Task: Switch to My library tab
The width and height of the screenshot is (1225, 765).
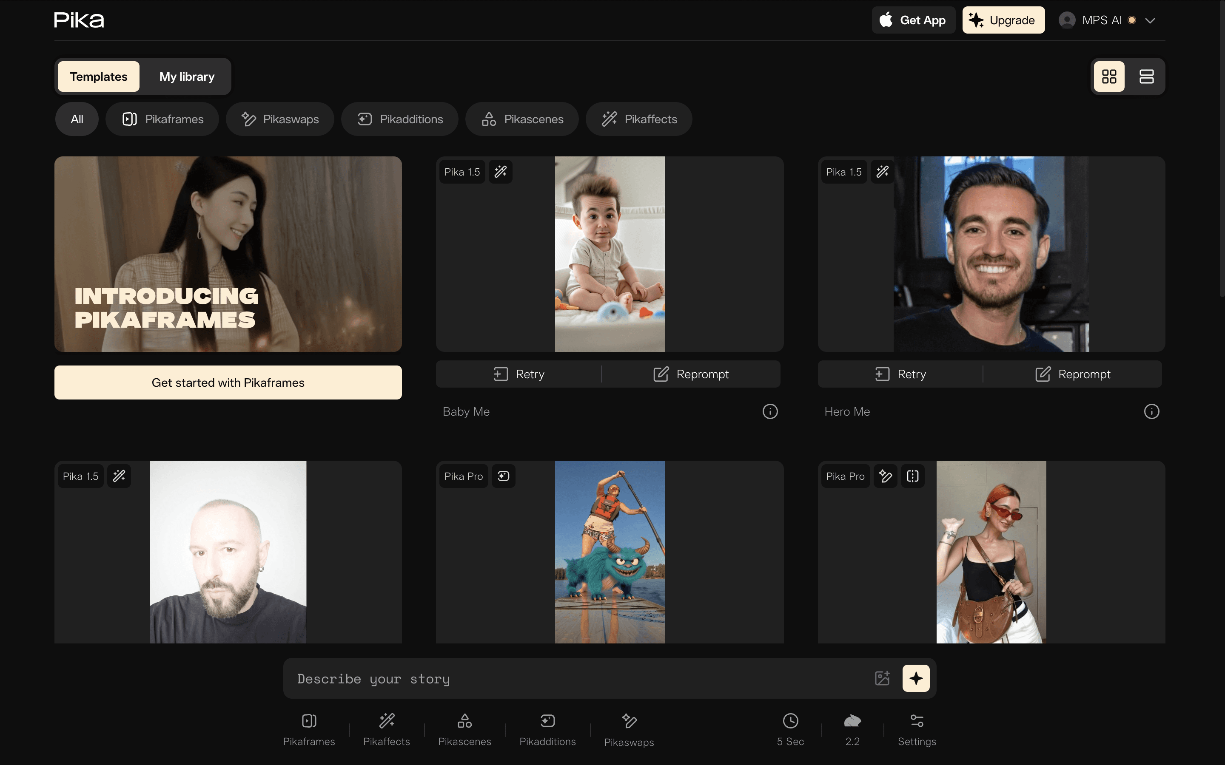Action: 187,76
